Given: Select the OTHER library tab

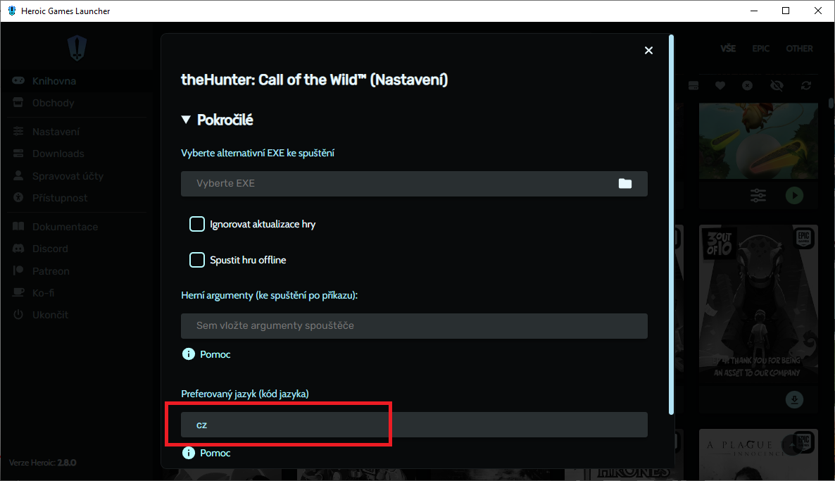Looking at the screenshot, I should point(799,49).
